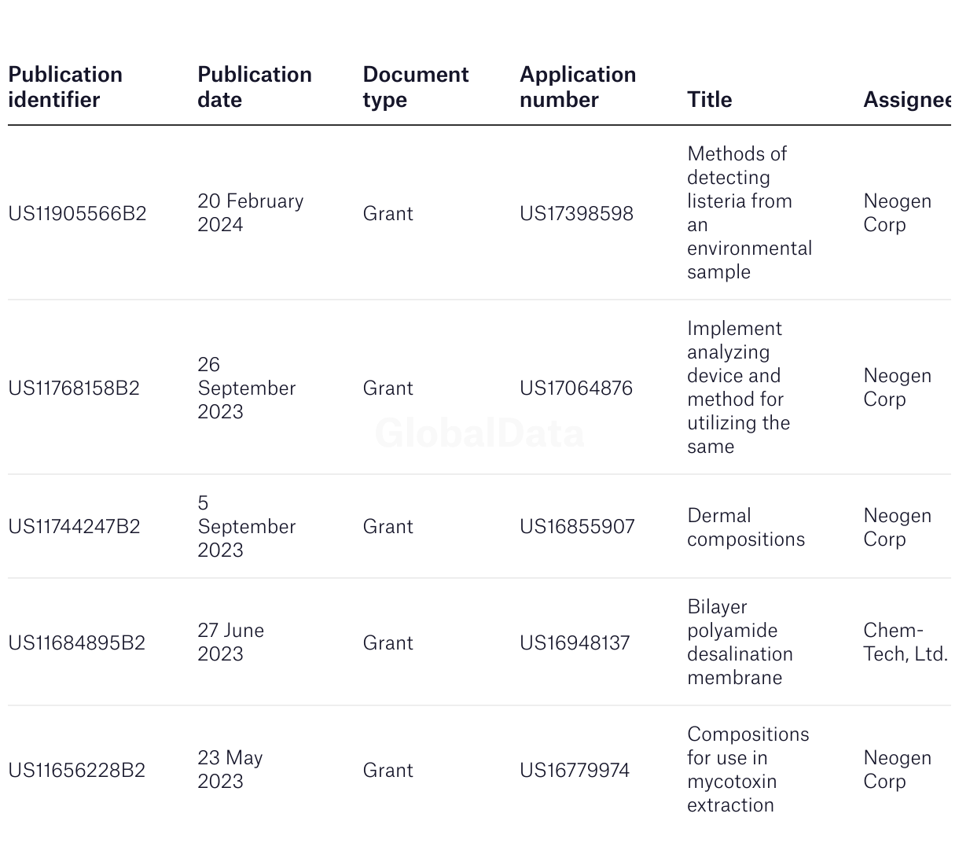Viewport: 959px width, 865px height.
Task: Click the Chem-Tech, Ltd. assignee
Action: (905, 642)
